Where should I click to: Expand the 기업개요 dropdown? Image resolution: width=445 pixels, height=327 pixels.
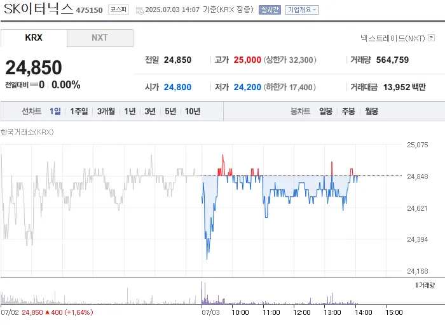tap(302, 10)
